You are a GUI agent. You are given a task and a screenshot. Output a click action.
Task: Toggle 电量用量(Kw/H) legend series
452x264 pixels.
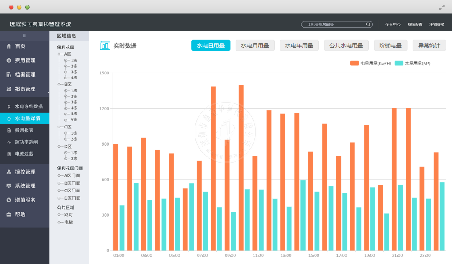click(371, 63)
